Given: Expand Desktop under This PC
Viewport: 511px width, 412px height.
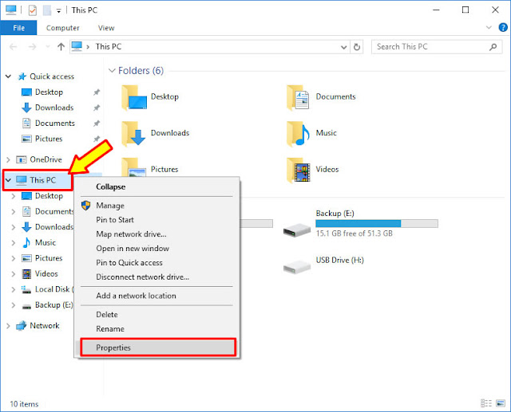Looking at the screenshot, I should [14, 196].
